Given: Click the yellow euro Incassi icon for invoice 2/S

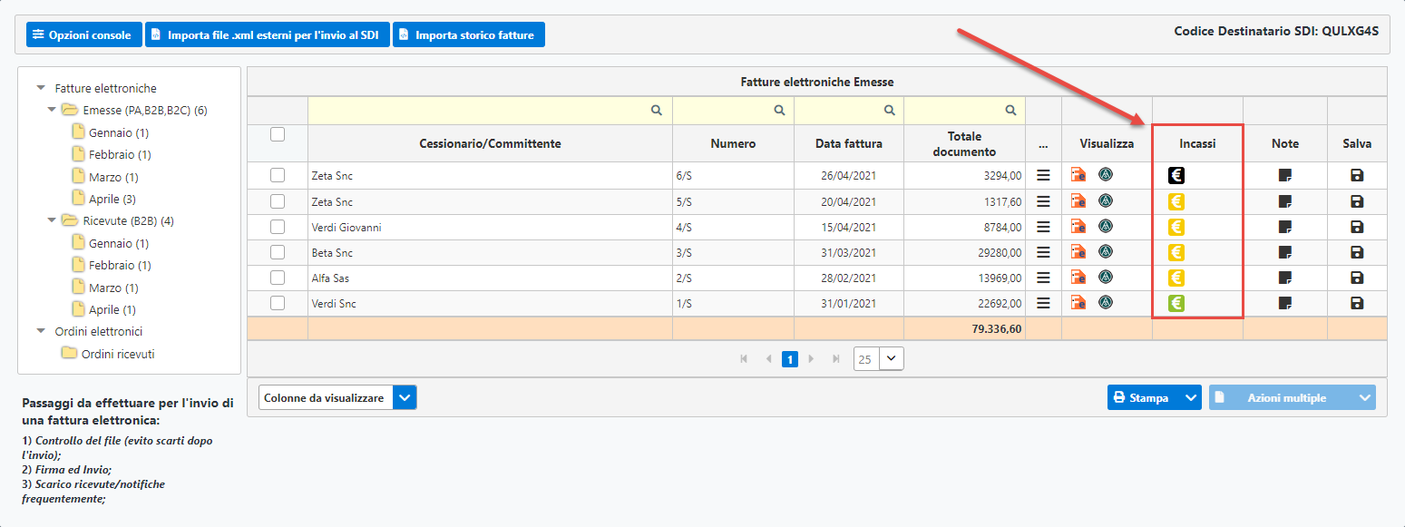Looking at the screenshot, I should pyautogui.click(x=1176, y=278).
